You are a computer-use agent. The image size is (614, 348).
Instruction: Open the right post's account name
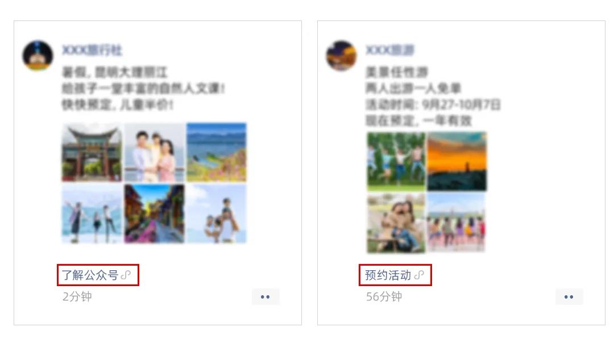pos(389,50)
